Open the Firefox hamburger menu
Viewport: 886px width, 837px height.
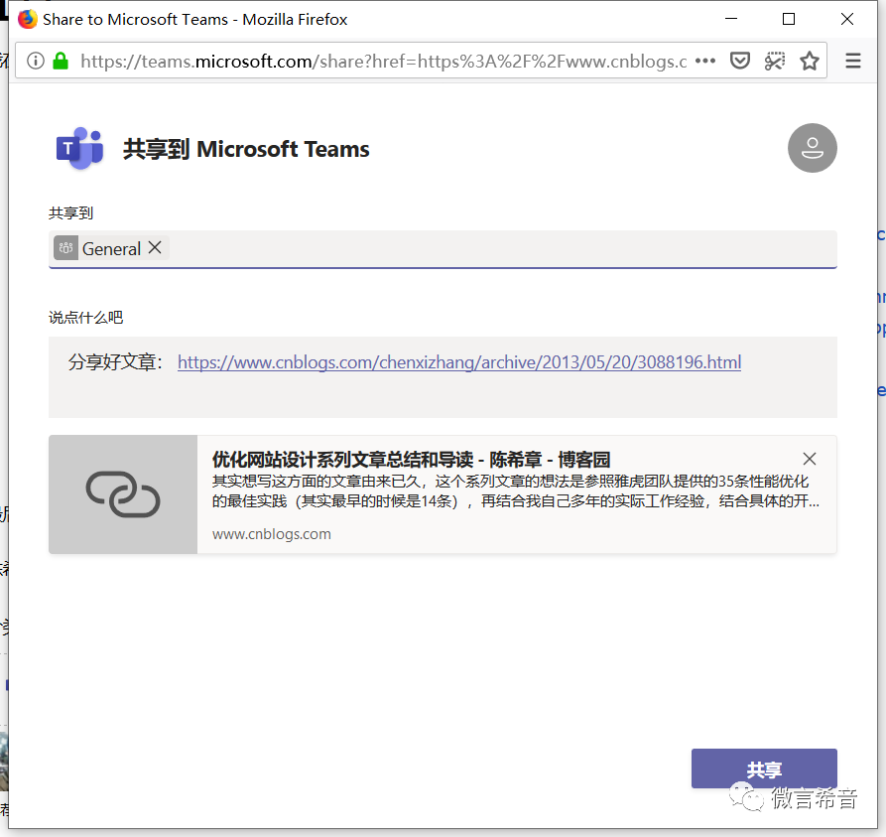(852, 61)
